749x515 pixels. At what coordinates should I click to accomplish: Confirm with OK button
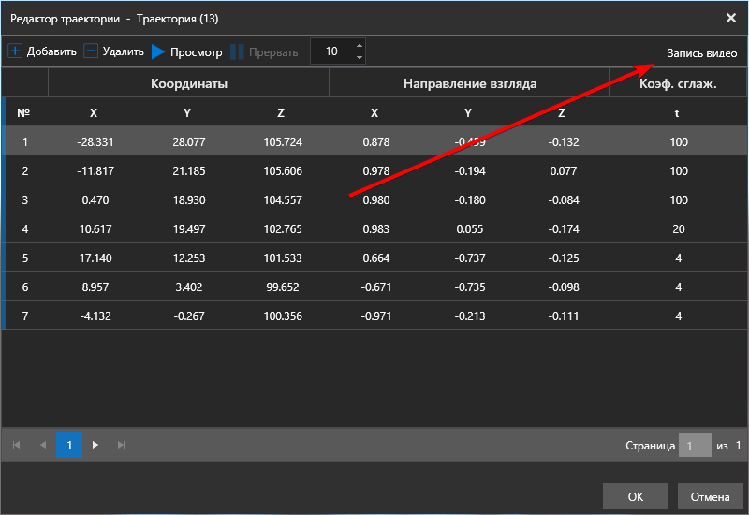tap(636, 497)
